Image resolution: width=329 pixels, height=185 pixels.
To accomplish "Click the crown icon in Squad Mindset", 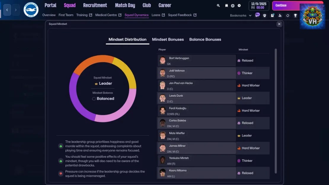I will pos(96,84).
